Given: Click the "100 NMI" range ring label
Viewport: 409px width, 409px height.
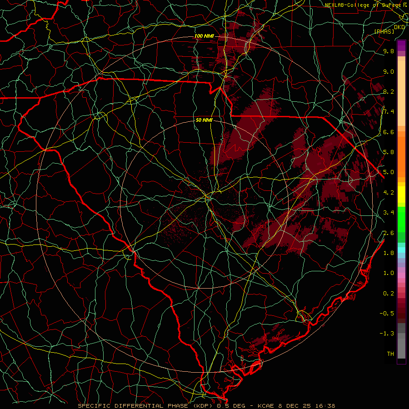Looking at the screenshot, I should tap(204, 36).
